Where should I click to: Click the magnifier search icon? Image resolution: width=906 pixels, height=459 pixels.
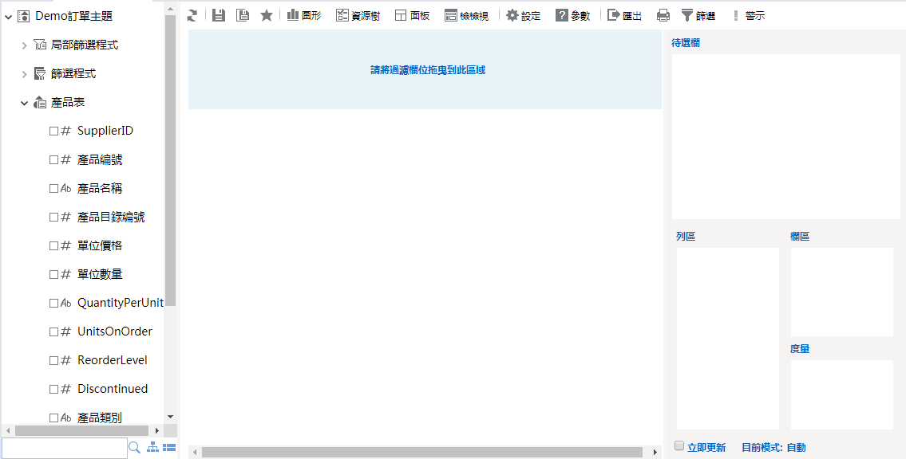point(134,448)
